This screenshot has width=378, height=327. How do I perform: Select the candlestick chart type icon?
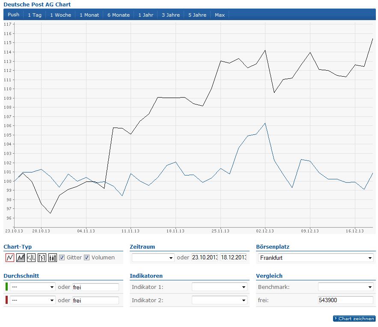(x=53, y=258)
